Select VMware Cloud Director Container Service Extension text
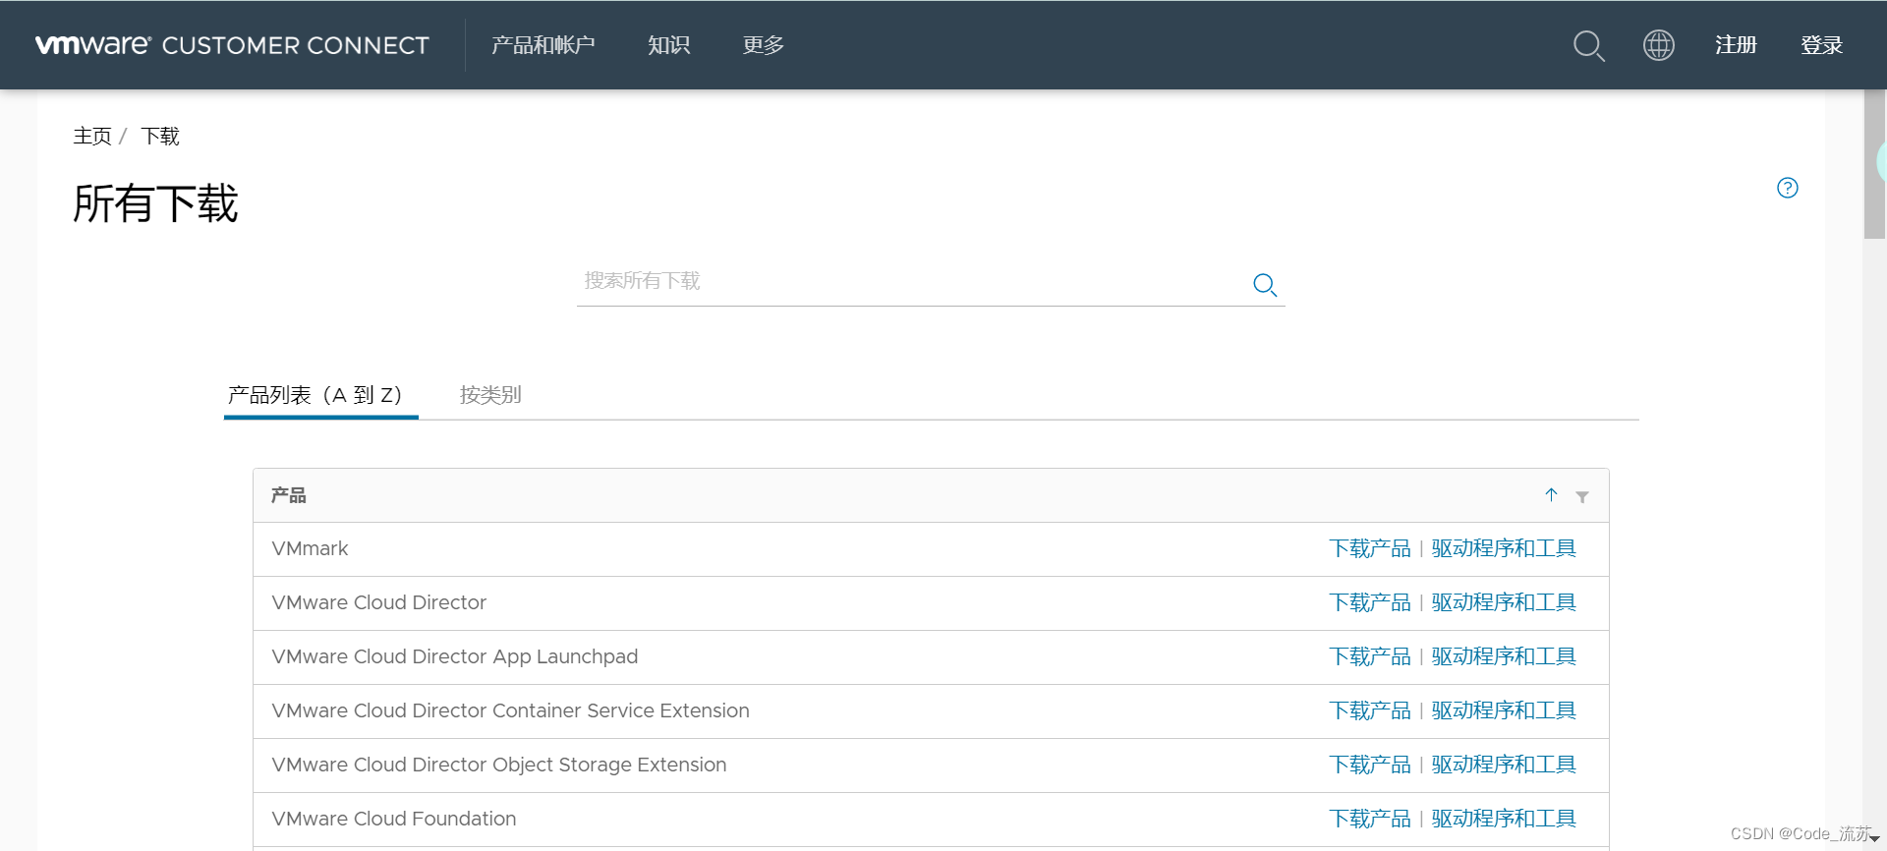Image resolution: width=1887 pixels, height=851 pixels. 511,710
